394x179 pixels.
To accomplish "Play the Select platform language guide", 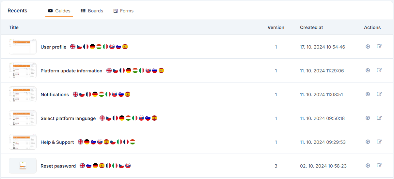I will [368, 118].
